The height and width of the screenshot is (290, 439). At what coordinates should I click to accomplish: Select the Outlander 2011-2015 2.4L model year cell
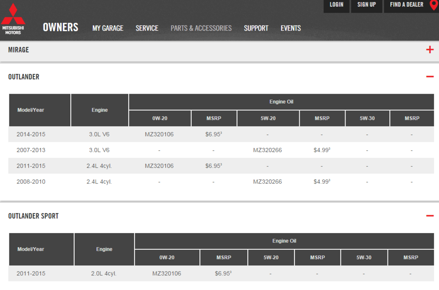[31, 166]
